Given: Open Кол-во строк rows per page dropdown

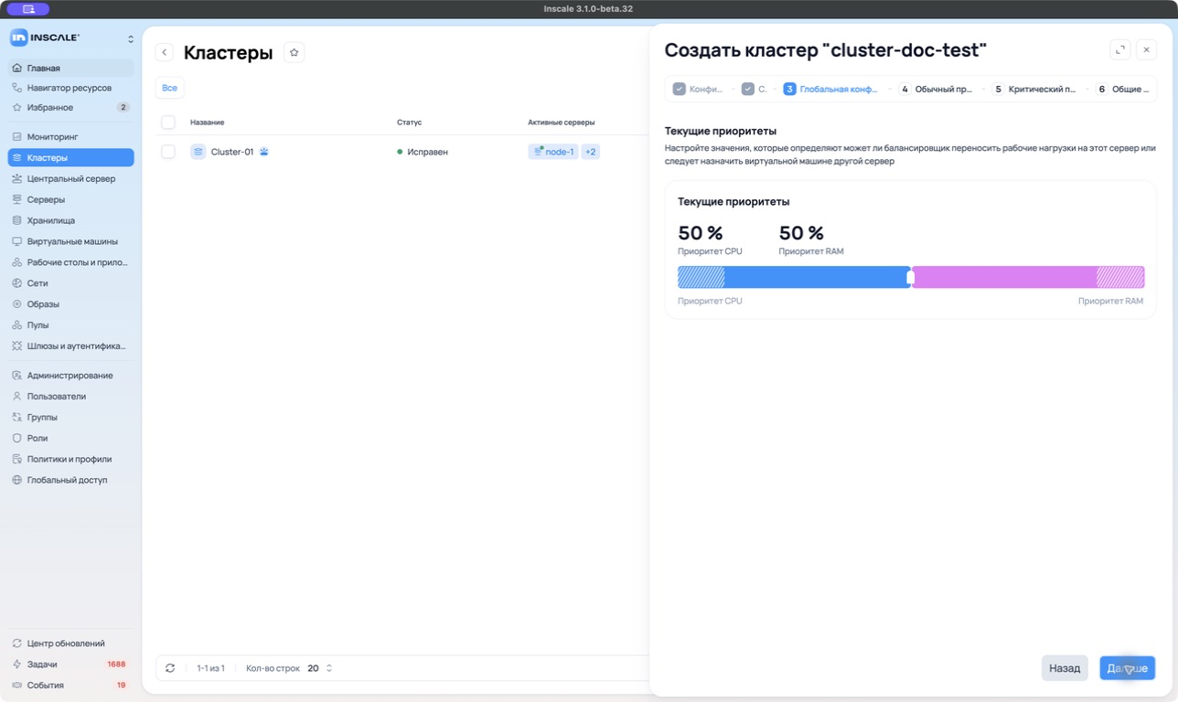Looking at the screenshot, I should [319, 668].
